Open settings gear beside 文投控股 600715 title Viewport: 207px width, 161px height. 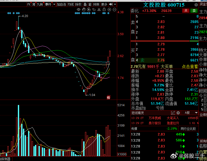(x=196, y=5)
